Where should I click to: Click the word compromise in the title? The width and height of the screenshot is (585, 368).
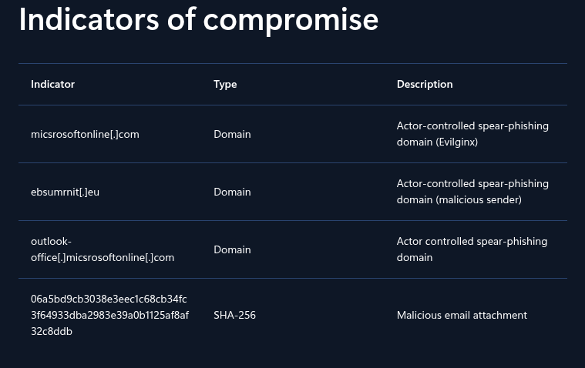(291, 21)
